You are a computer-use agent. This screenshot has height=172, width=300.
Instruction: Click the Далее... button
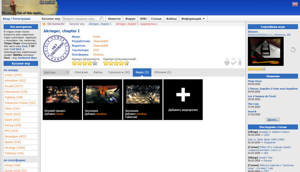[x=273, y=120]
